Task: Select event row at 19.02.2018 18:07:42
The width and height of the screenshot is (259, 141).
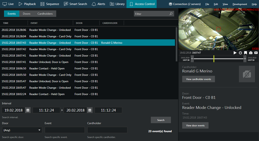Action: click(x=87, y=49)
